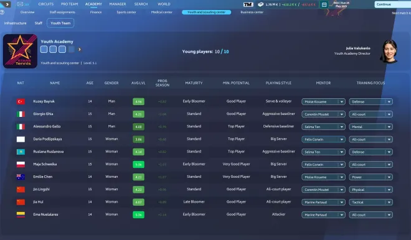
Task: Switch to the Business center tab
Action: click(252, 12)
